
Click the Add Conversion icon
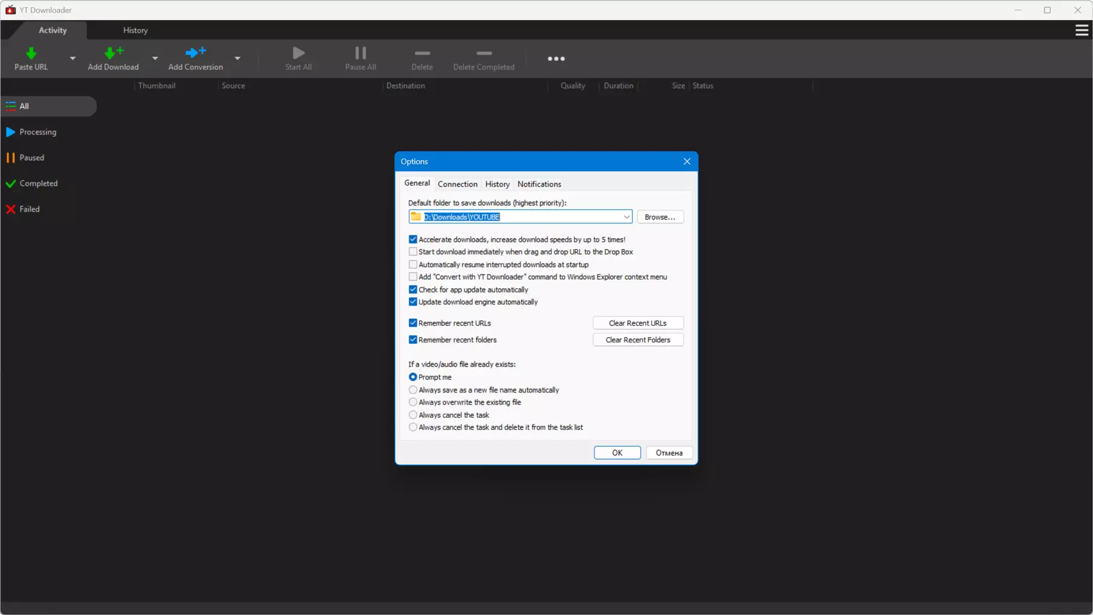coord(195,54)
